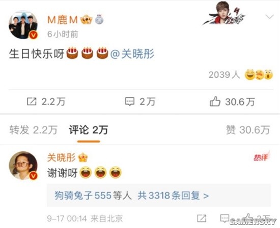Image resolution: width=280 pixels, height=228 pixels.
Task: Tap the repost icon under the post
Action: click(32, 102)
